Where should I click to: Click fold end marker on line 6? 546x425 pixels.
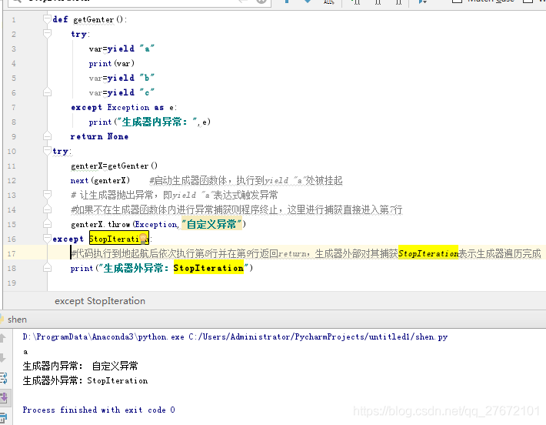click(47, 92)
